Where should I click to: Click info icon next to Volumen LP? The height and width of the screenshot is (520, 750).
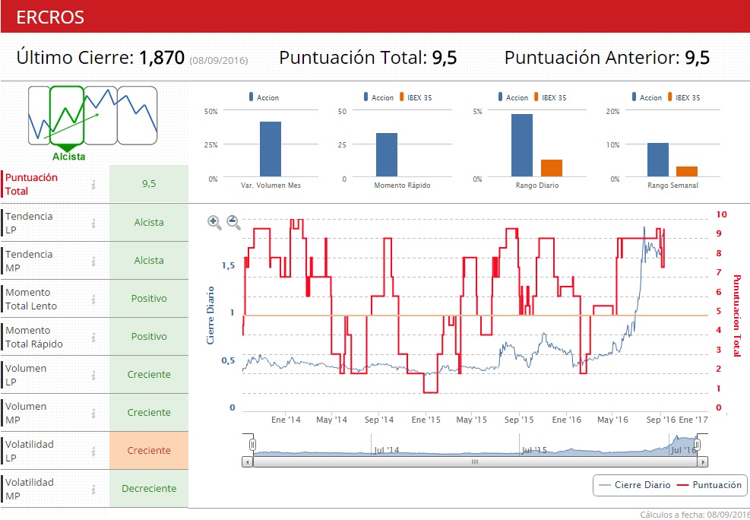pyautogui.click(x=93, y=375)
